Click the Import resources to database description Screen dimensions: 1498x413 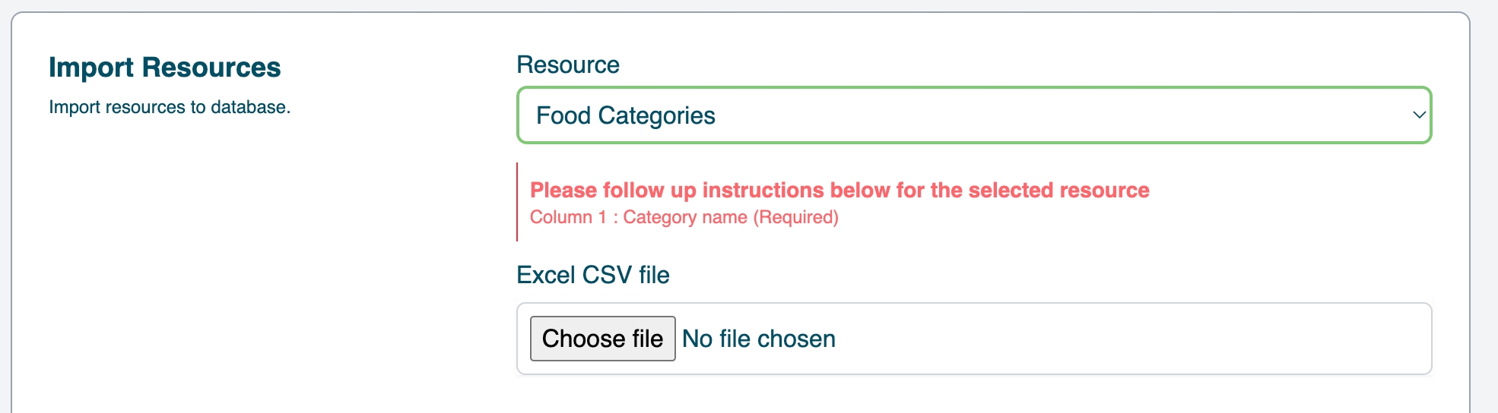tap(169, 107)
